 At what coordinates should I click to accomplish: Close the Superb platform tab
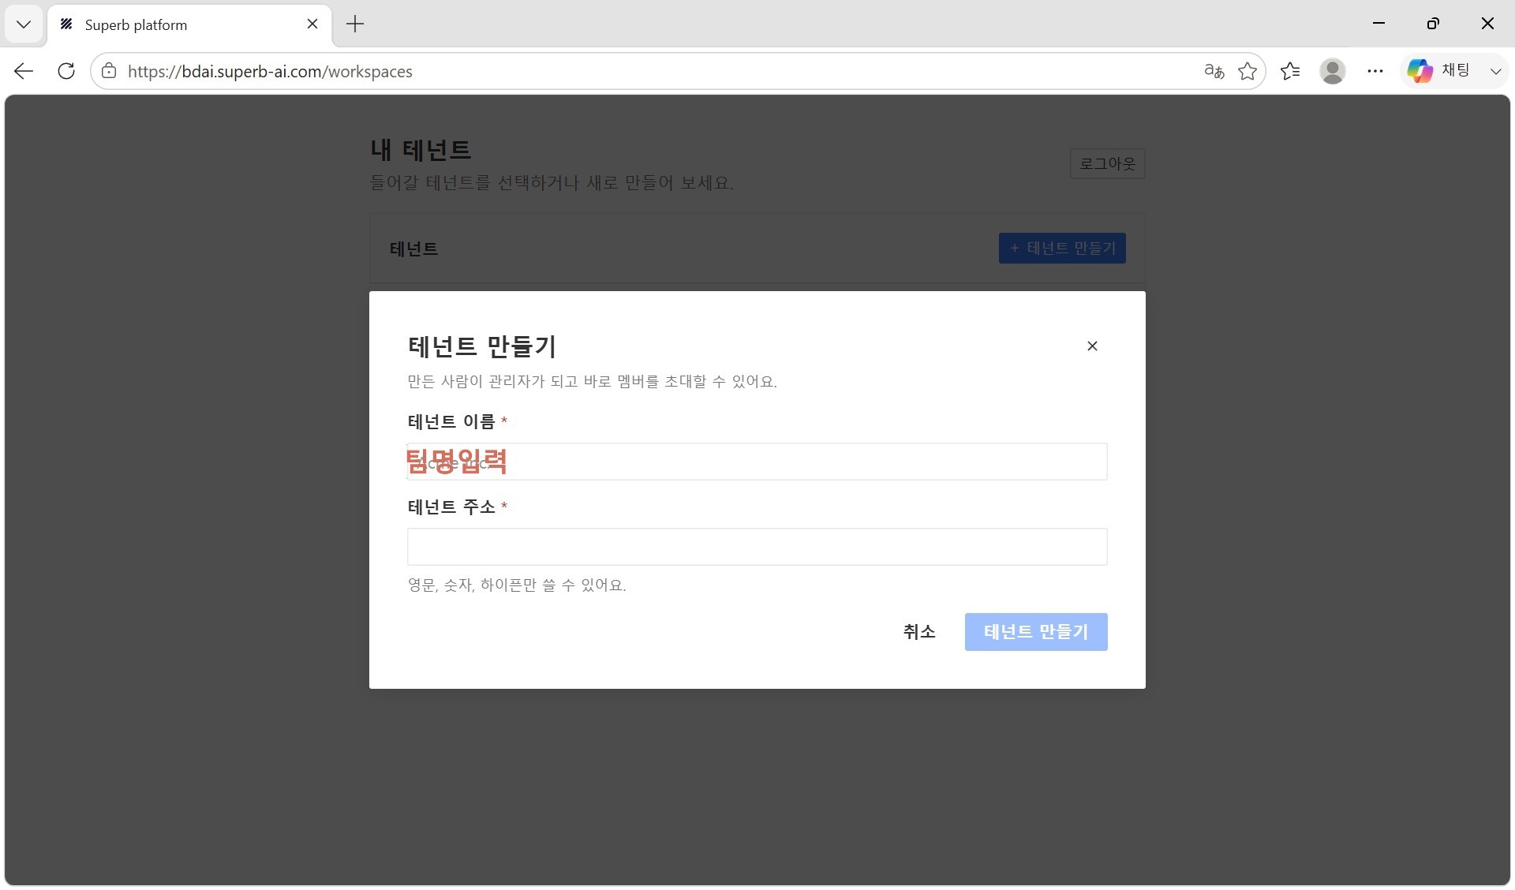tap(312, 24)
